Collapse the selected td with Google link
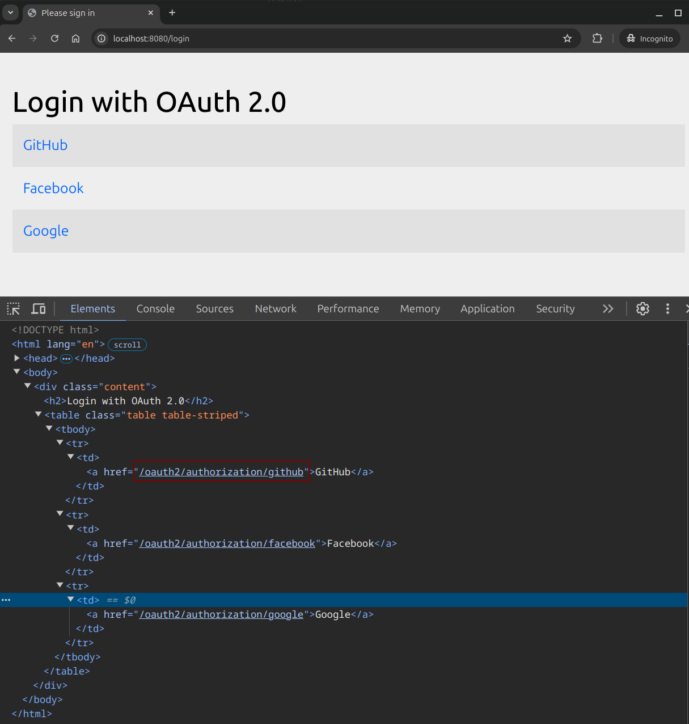Screen dimensions: 689x724 [71, 600]
